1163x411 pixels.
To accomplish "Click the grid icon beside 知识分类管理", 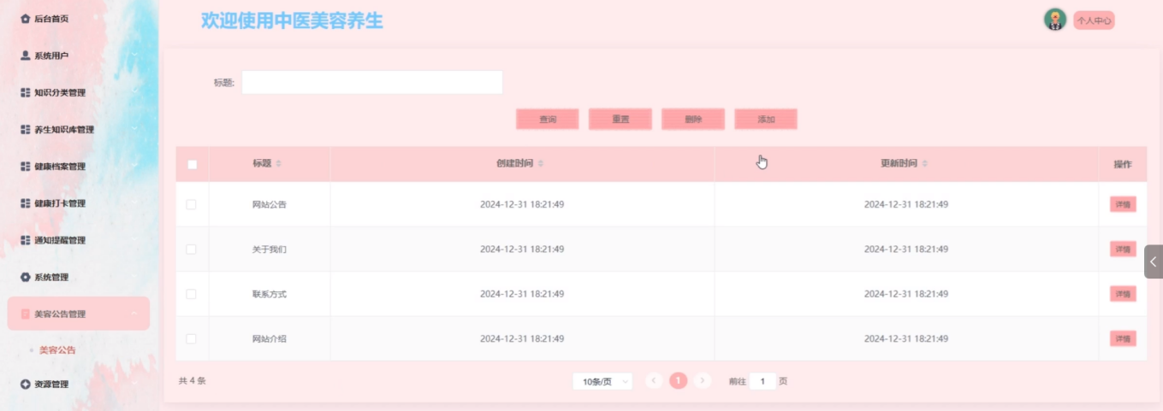I will pos(25,92).
